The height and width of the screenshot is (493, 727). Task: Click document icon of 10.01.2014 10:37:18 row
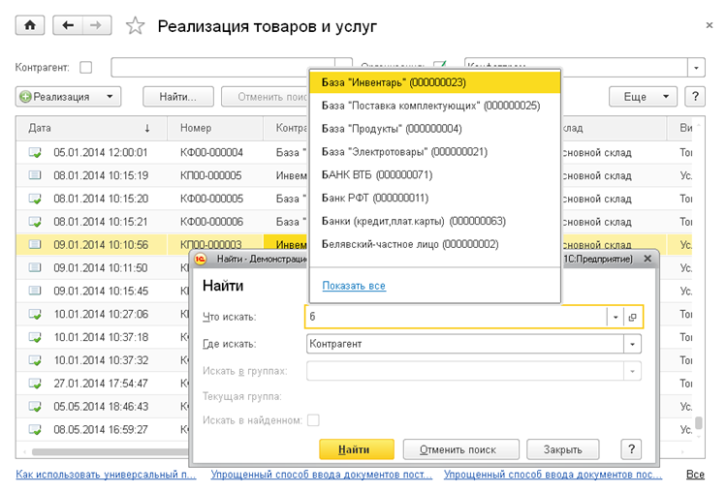tap(35, 337)
